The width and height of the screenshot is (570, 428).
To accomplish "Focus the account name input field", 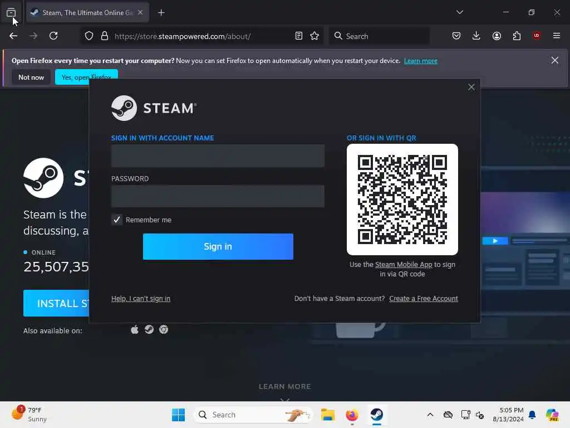I will (x=218, y=156).
